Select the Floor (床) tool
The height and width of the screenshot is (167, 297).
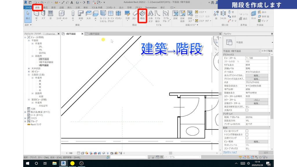(95, 14)
